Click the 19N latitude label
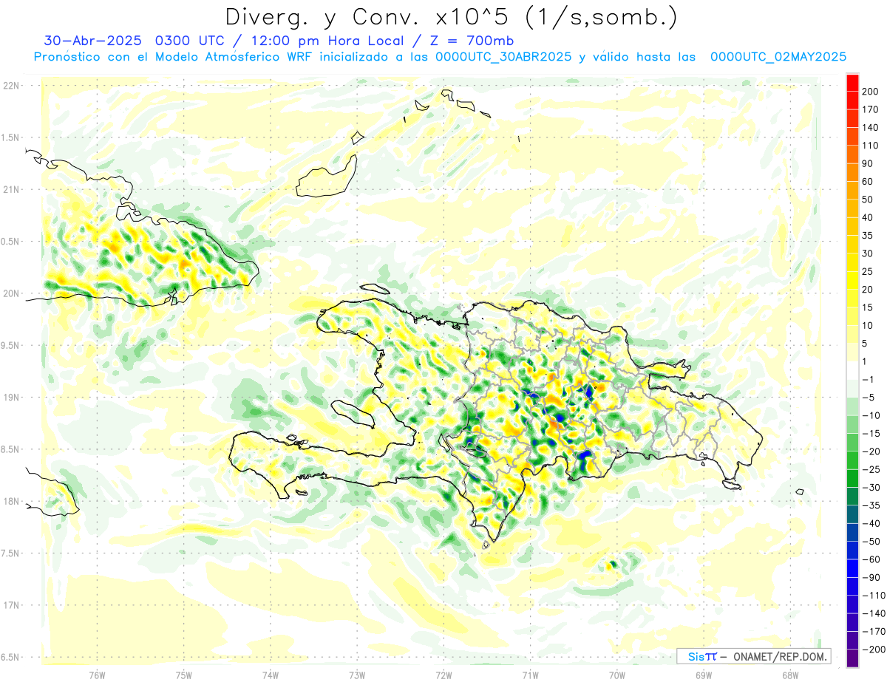Screen dimensions: 887x685 11,397
